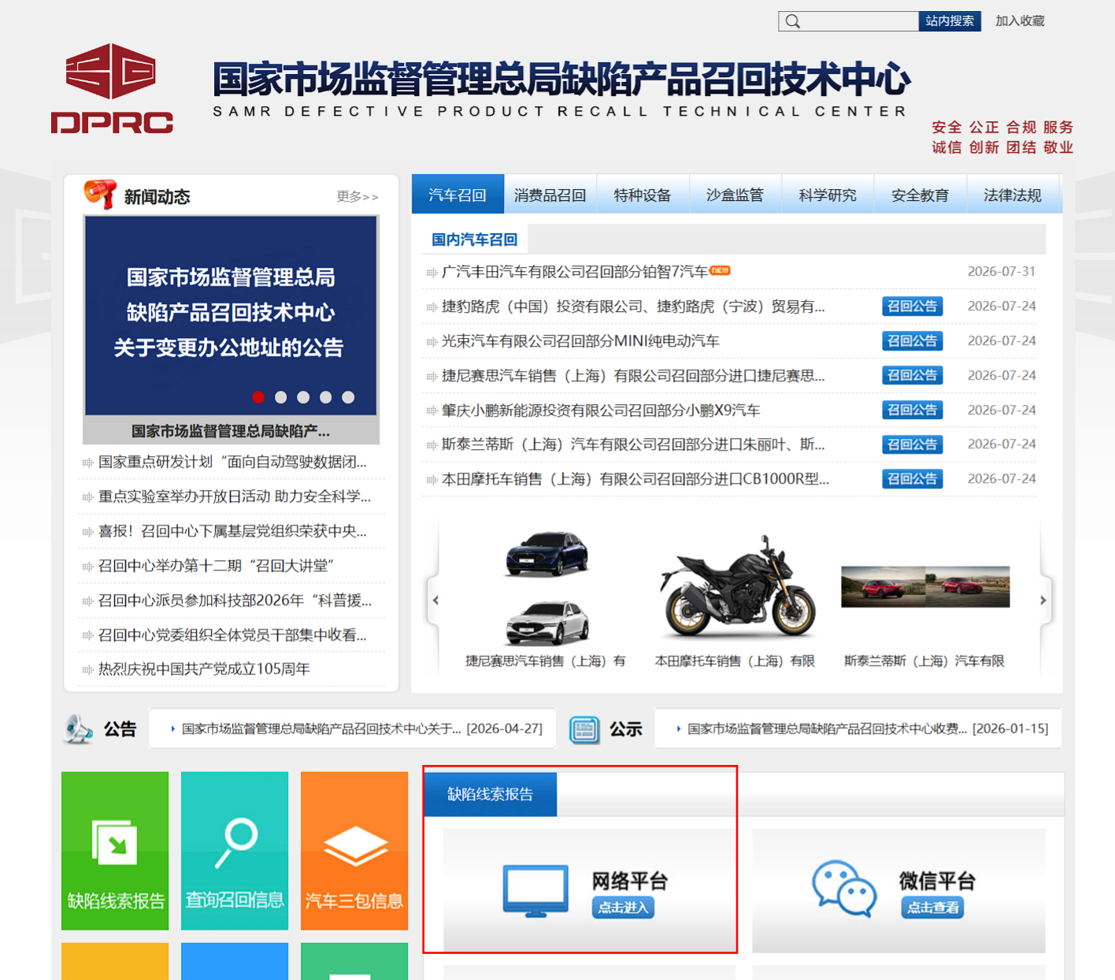Click 点击进入 button under 网络平台
The image size is (1115, 980).
click(x=623, y=908)
